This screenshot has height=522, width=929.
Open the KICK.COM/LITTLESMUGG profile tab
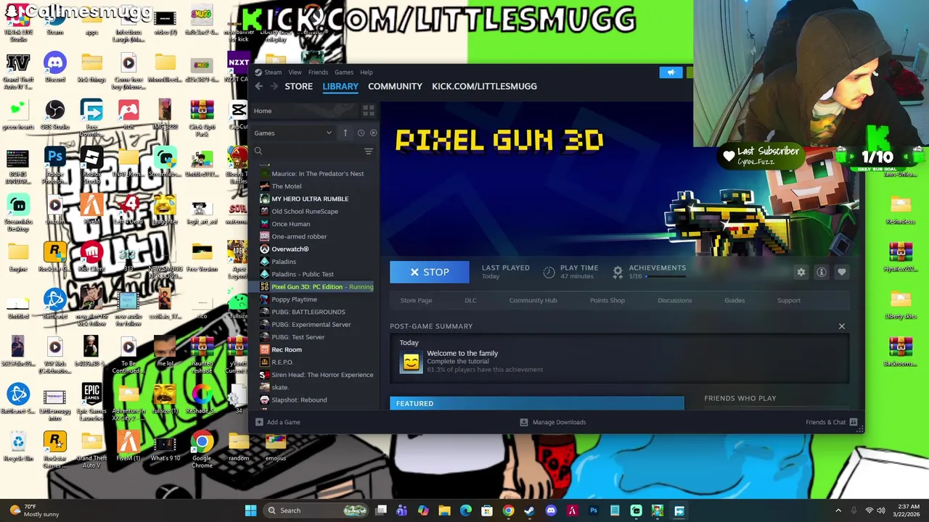point(484,86)
